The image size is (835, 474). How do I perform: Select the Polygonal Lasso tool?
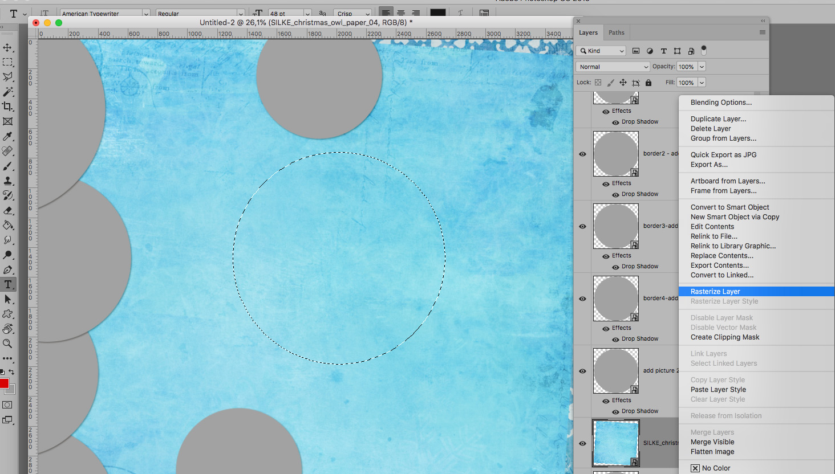click(x=8, y=77)
